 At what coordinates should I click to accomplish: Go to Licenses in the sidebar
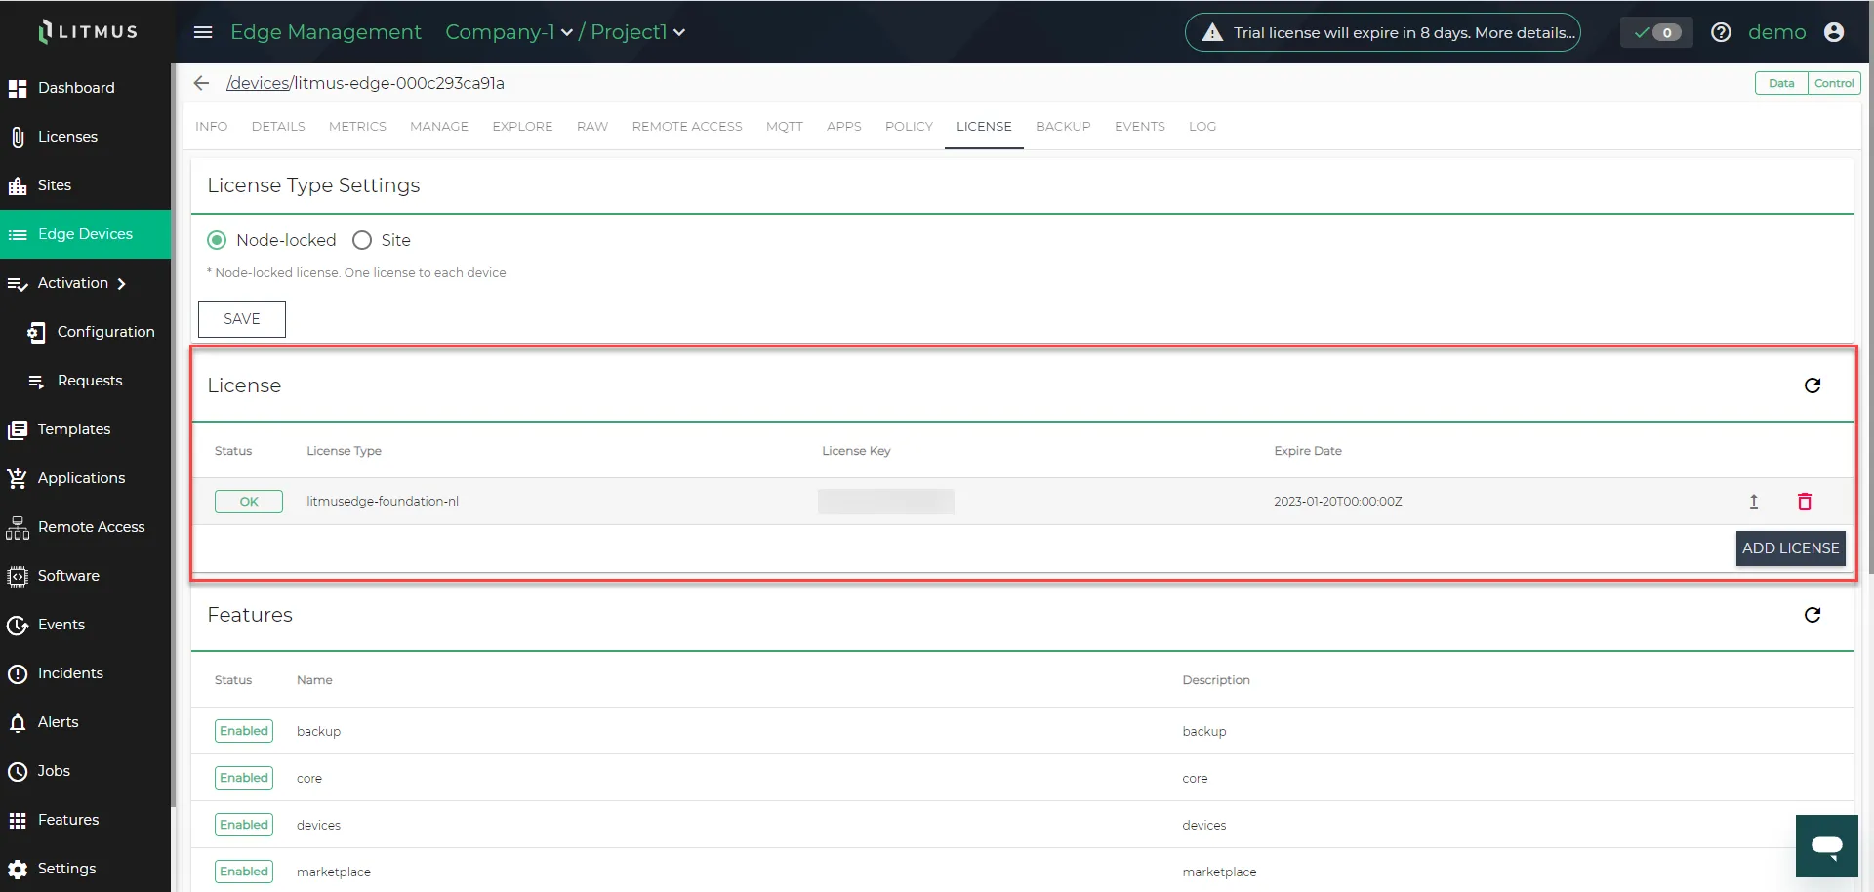(x=85, y=137)
